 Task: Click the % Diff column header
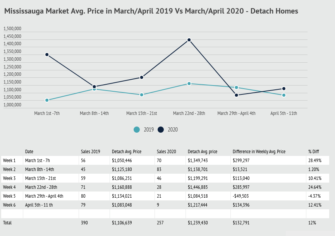pyautogui.click(x=314, y=152)
